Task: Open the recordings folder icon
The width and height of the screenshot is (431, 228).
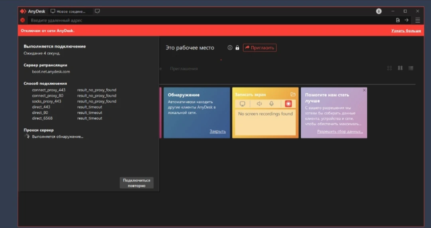Action: click(x=293, y=95)
